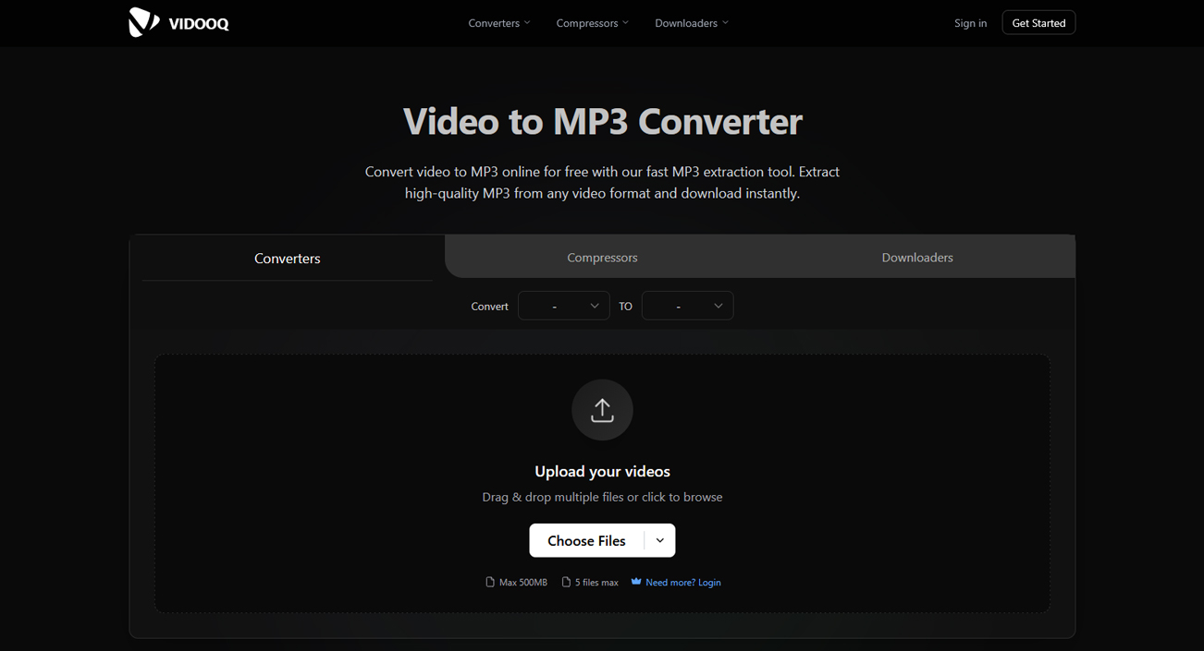Click the file icon next to Max 500MB
The image size is (1204, 651).
(x=490, y=583)
